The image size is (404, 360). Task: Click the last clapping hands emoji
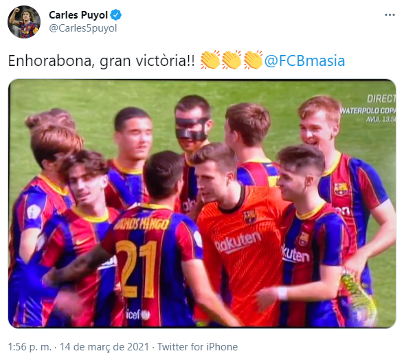tap(253, 60)
